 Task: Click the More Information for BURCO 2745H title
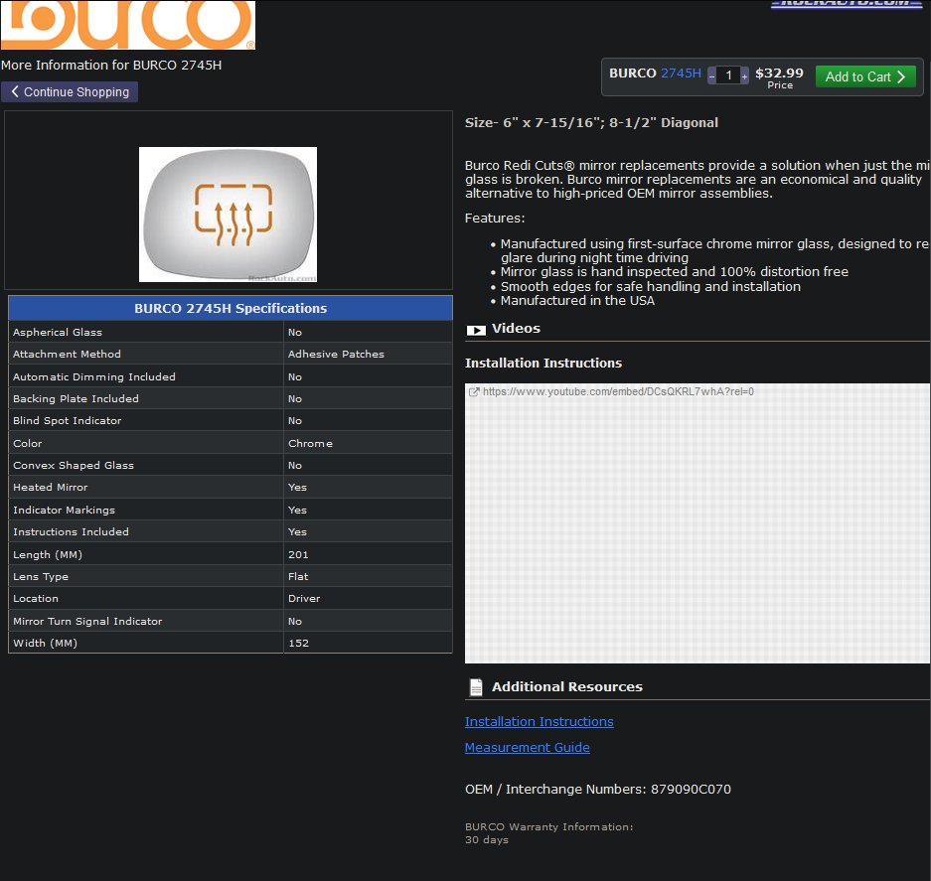tap(111, 66)
